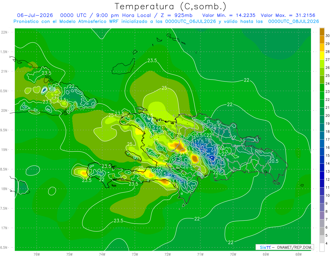The height and width of the screenshot is (258, 335).
Task: Click the '69W' longitude axis label
Action: [266, 254]
